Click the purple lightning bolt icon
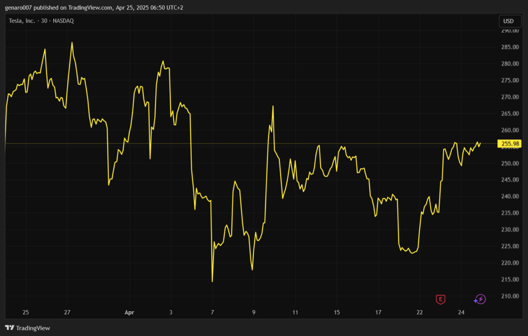 (480, 299)
